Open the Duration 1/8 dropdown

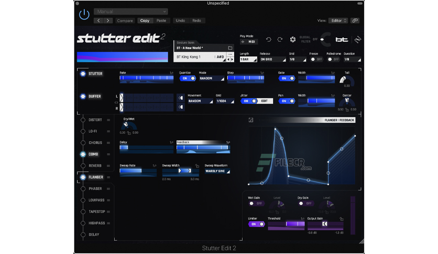(352, 59)
